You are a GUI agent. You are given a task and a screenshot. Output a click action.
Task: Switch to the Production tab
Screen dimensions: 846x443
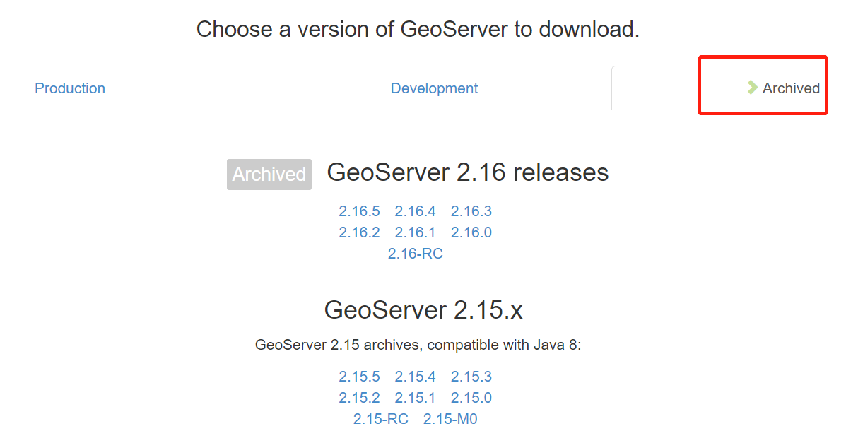[x=69, y=88]
